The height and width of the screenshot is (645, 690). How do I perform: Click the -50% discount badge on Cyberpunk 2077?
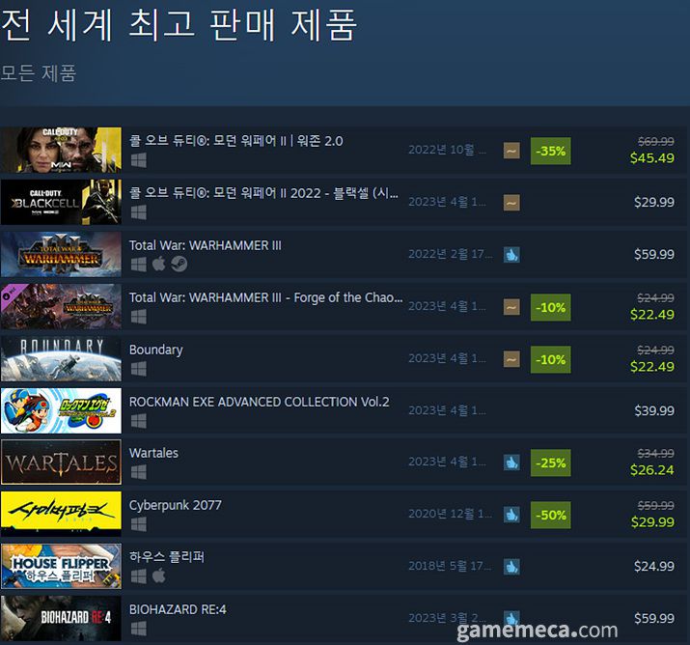550,515
